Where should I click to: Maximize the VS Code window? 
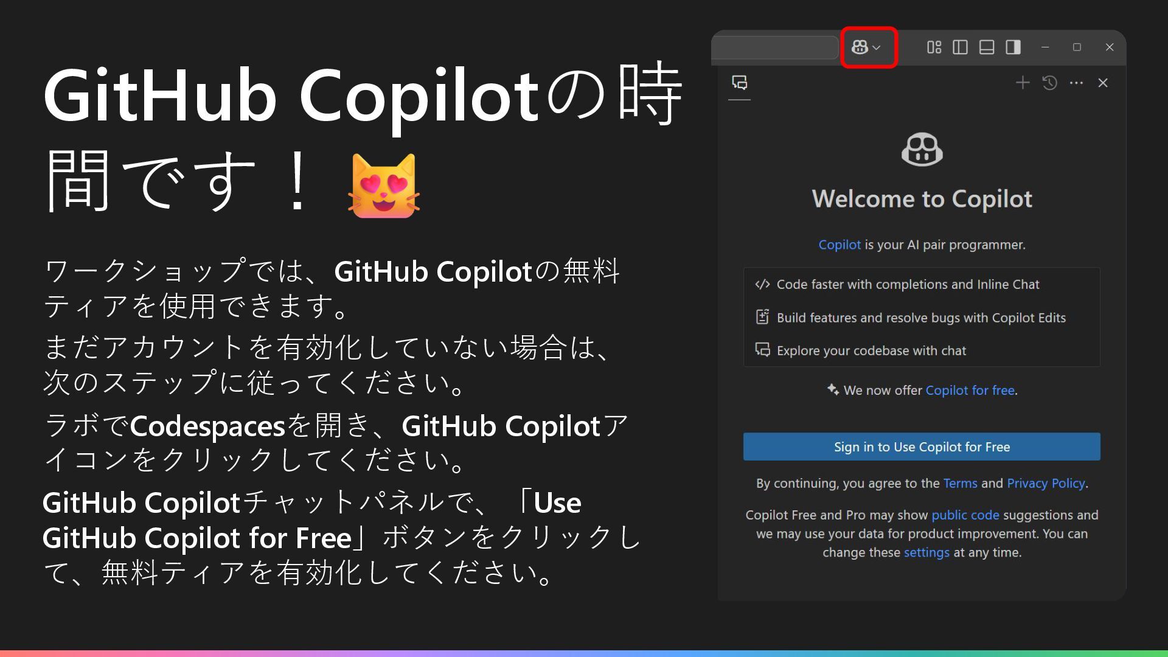[x=1077, y=47]
